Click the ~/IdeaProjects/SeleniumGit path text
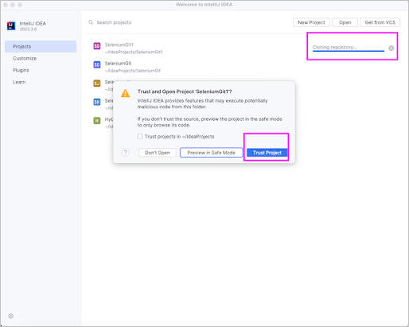This screenshot has height=327, width=409. point(133,71)
